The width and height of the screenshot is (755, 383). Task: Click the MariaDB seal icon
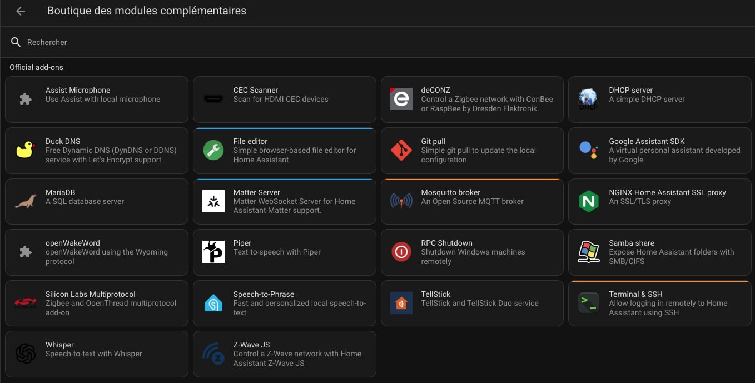click(26, 201)
